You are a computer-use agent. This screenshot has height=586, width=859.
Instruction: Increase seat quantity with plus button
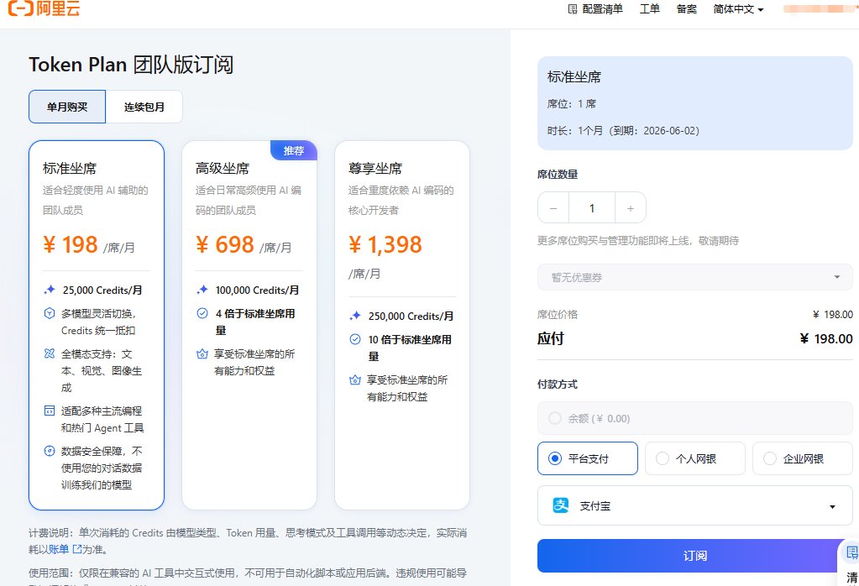pos(631,208)
